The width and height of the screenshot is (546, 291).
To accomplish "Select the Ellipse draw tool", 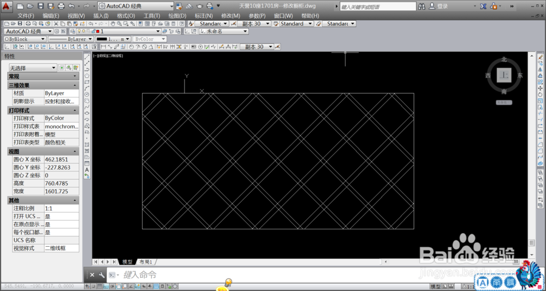I will 87,113.
